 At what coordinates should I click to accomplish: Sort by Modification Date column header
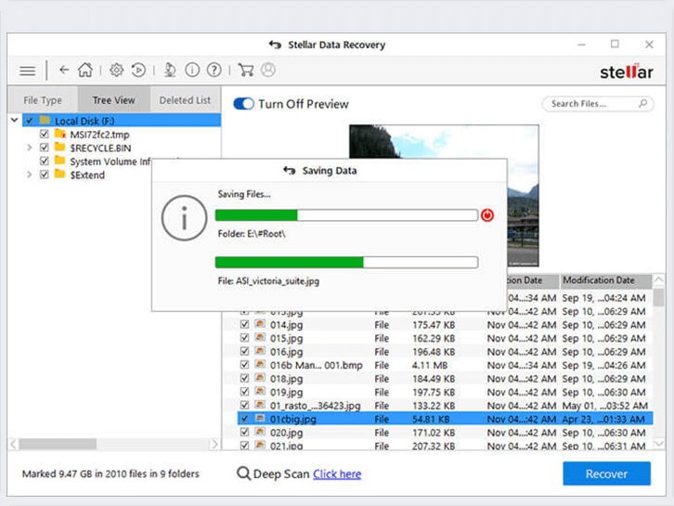tap(605, 280)
